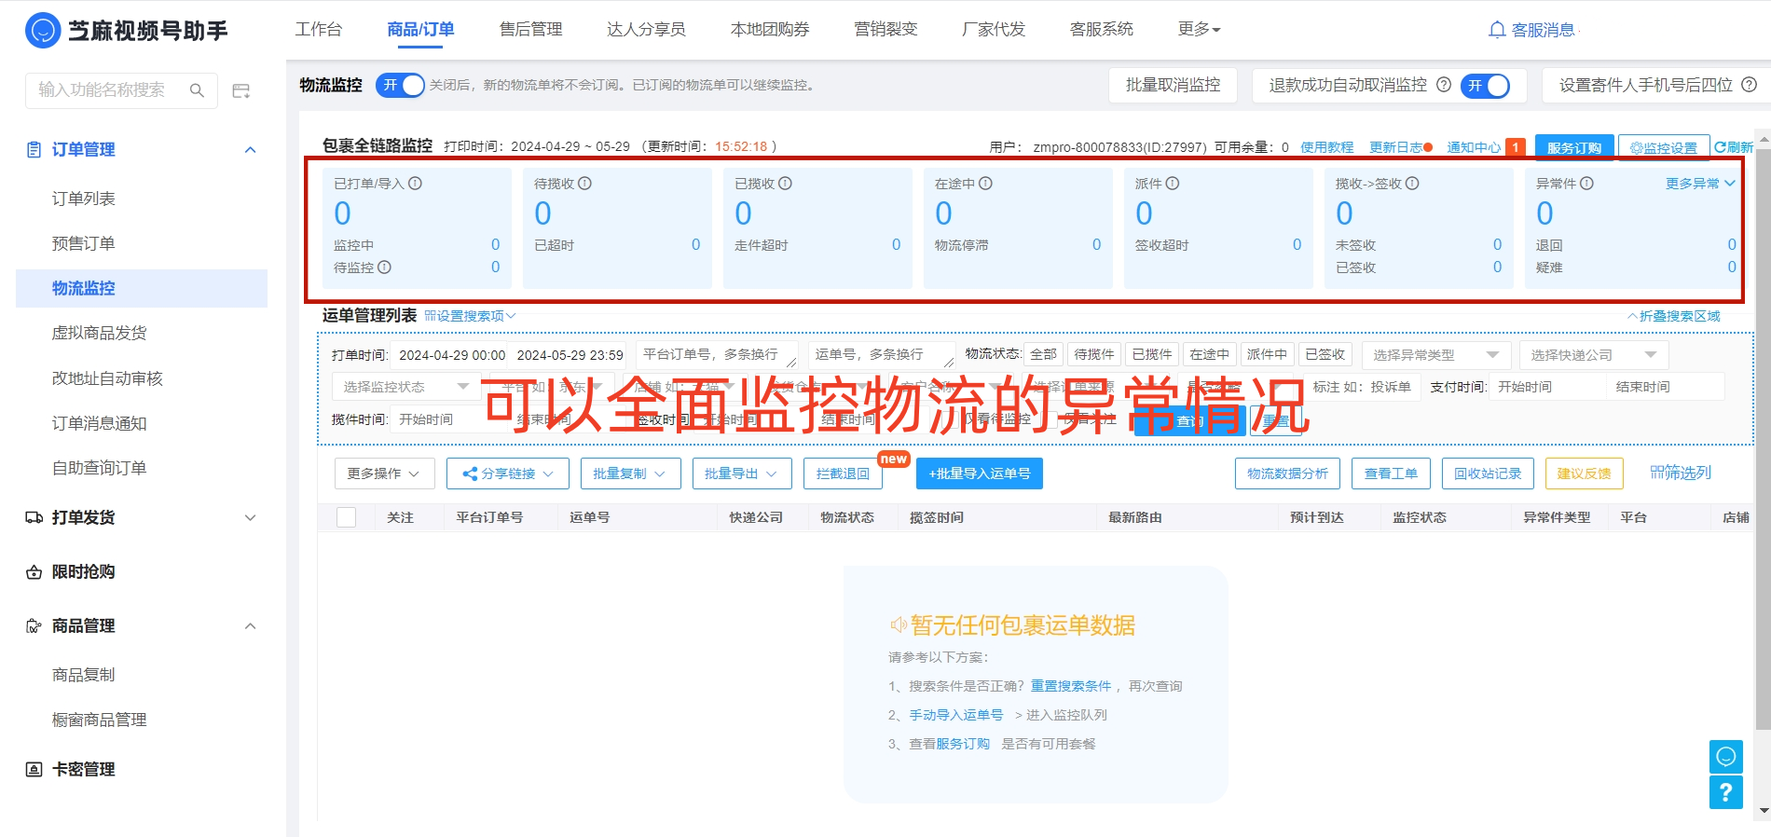This screenshot has height=837, width=1771.
Task: Click +批量导入运单号 button
Action: [980, 473]
